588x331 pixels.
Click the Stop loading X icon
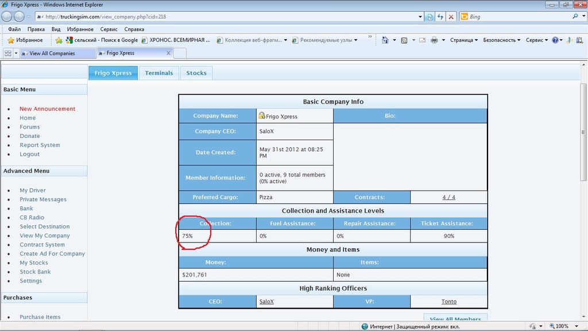pos(451,17)
